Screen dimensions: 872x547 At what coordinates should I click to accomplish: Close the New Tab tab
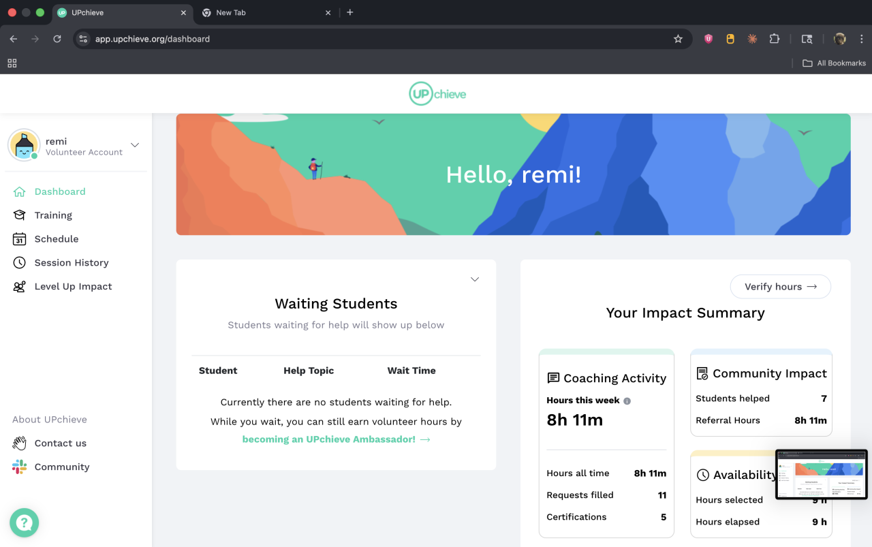328,12
